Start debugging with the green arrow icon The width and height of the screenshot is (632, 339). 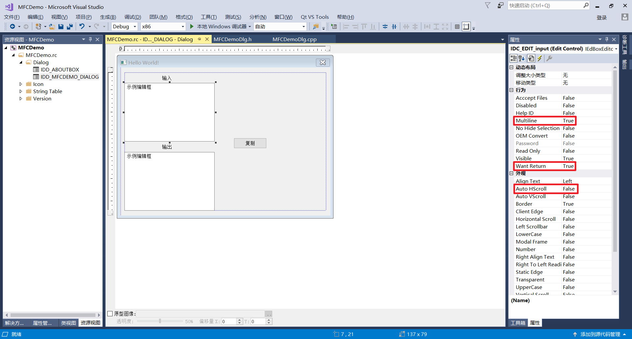[192, 26]
